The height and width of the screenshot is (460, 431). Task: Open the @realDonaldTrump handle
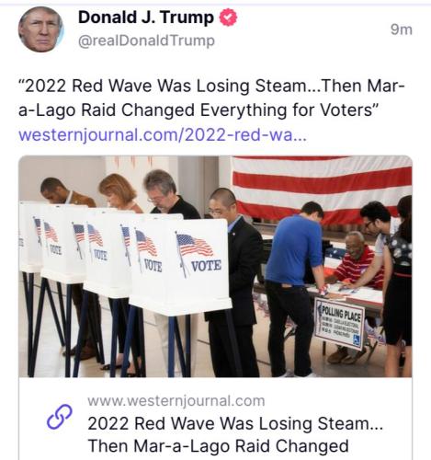(x=146, y=40)
